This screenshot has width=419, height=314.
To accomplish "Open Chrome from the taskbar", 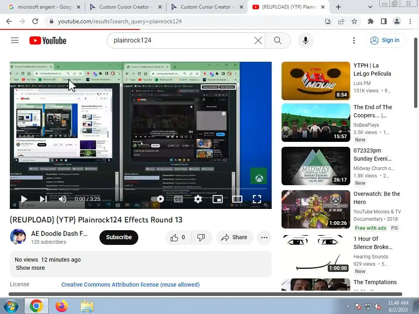I will (36, 306).
